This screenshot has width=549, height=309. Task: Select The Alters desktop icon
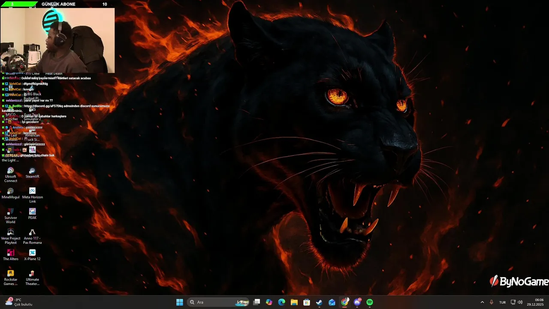pos(11,255)
